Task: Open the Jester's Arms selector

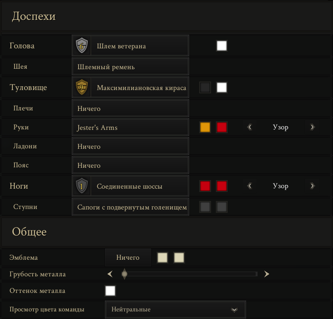Action: tap(130, 128)
